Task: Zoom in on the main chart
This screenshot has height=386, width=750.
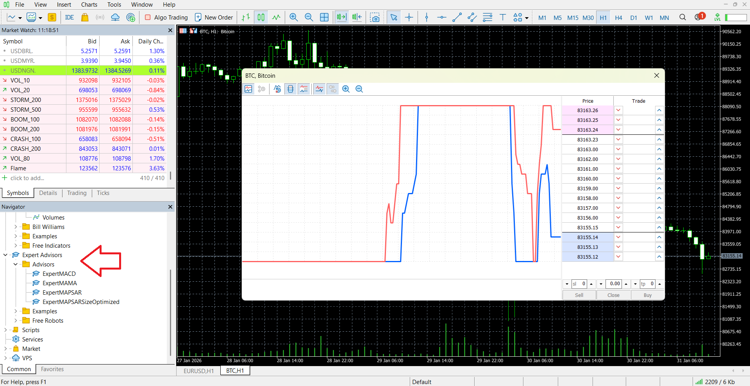Action: tap(294, 17)
